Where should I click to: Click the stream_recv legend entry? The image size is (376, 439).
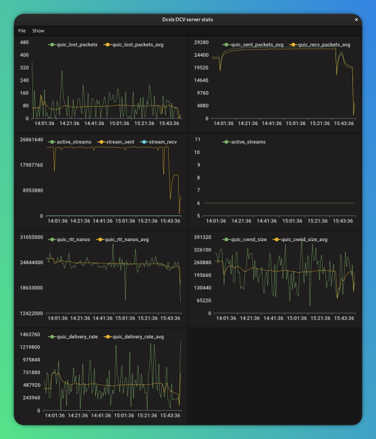click(x=159, y=142)
